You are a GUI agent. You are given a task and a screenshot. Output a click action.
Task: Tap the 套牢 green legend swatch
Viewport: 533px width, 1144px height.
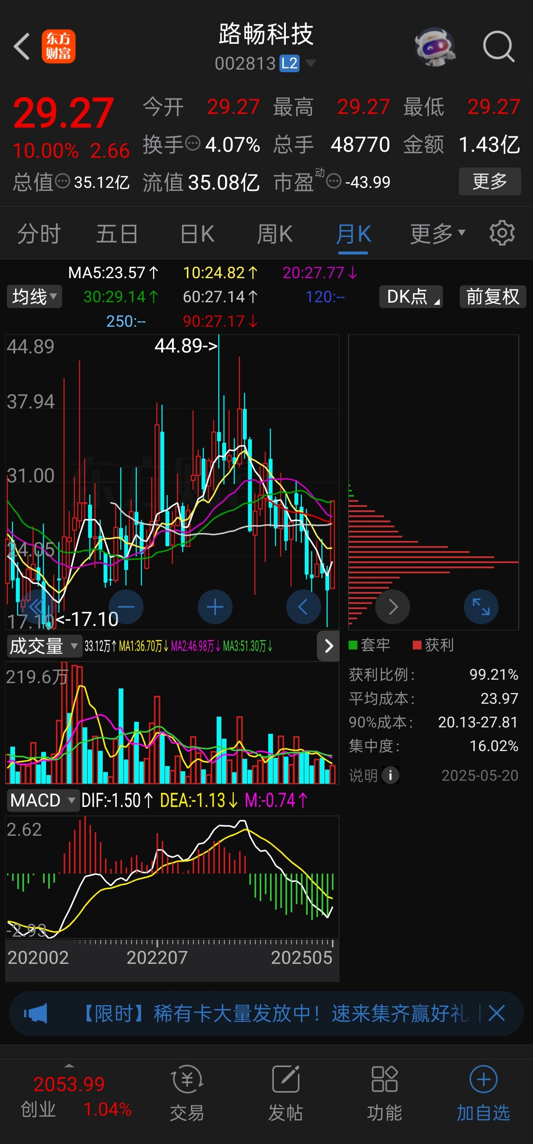click(353, 645)
